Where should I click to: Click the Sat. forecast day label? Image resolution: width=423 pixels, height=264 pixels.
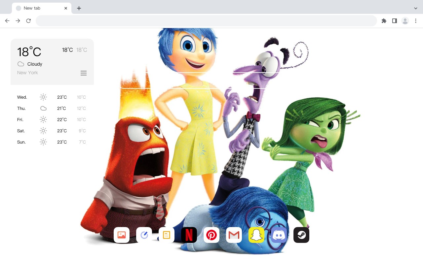[x=21, y=131]
